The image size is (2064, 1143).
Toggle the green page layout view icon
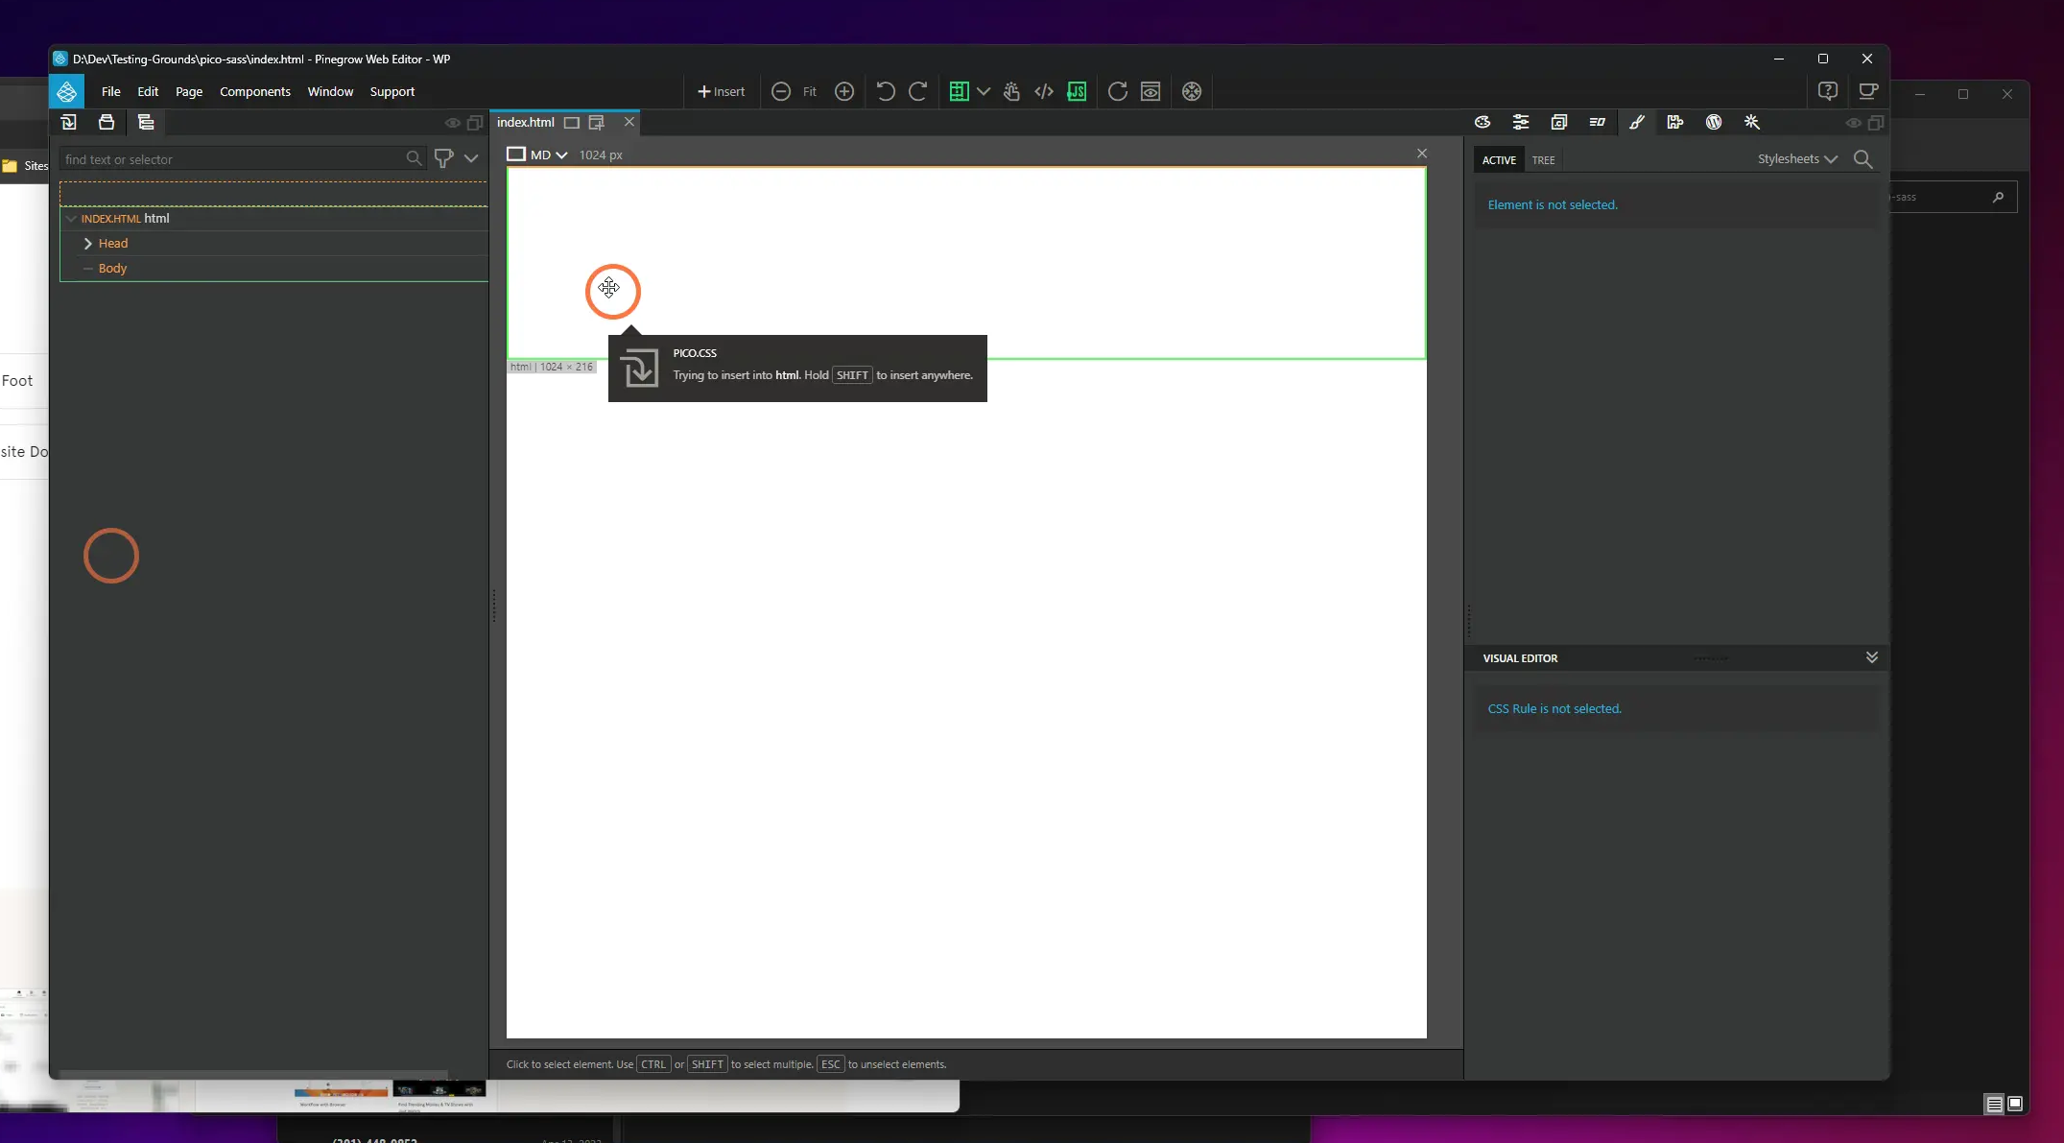click(958, 91)
